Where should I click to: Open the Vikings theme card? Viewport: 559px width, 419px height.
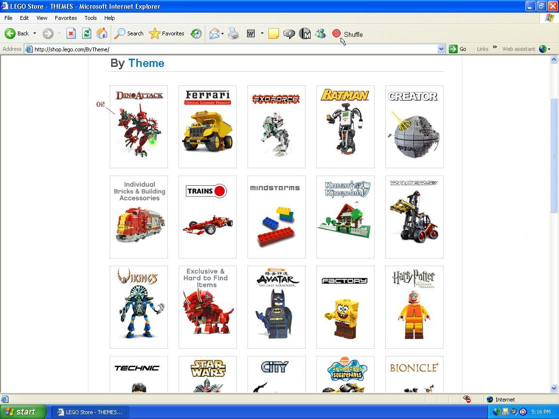[x=139, y=307]
